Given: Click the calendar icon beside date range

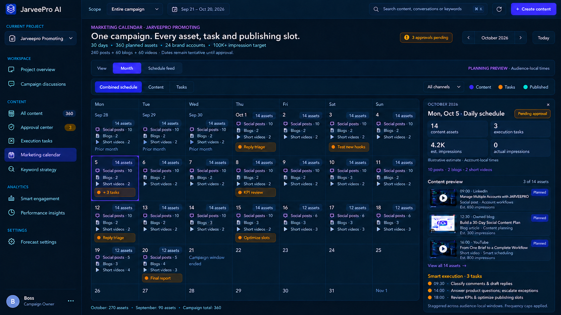Looking at the screenshot, I should point(174,9).
